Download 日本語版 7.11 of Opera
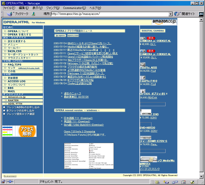The height and width of the screenshot is (185, 205). (78, 118)
